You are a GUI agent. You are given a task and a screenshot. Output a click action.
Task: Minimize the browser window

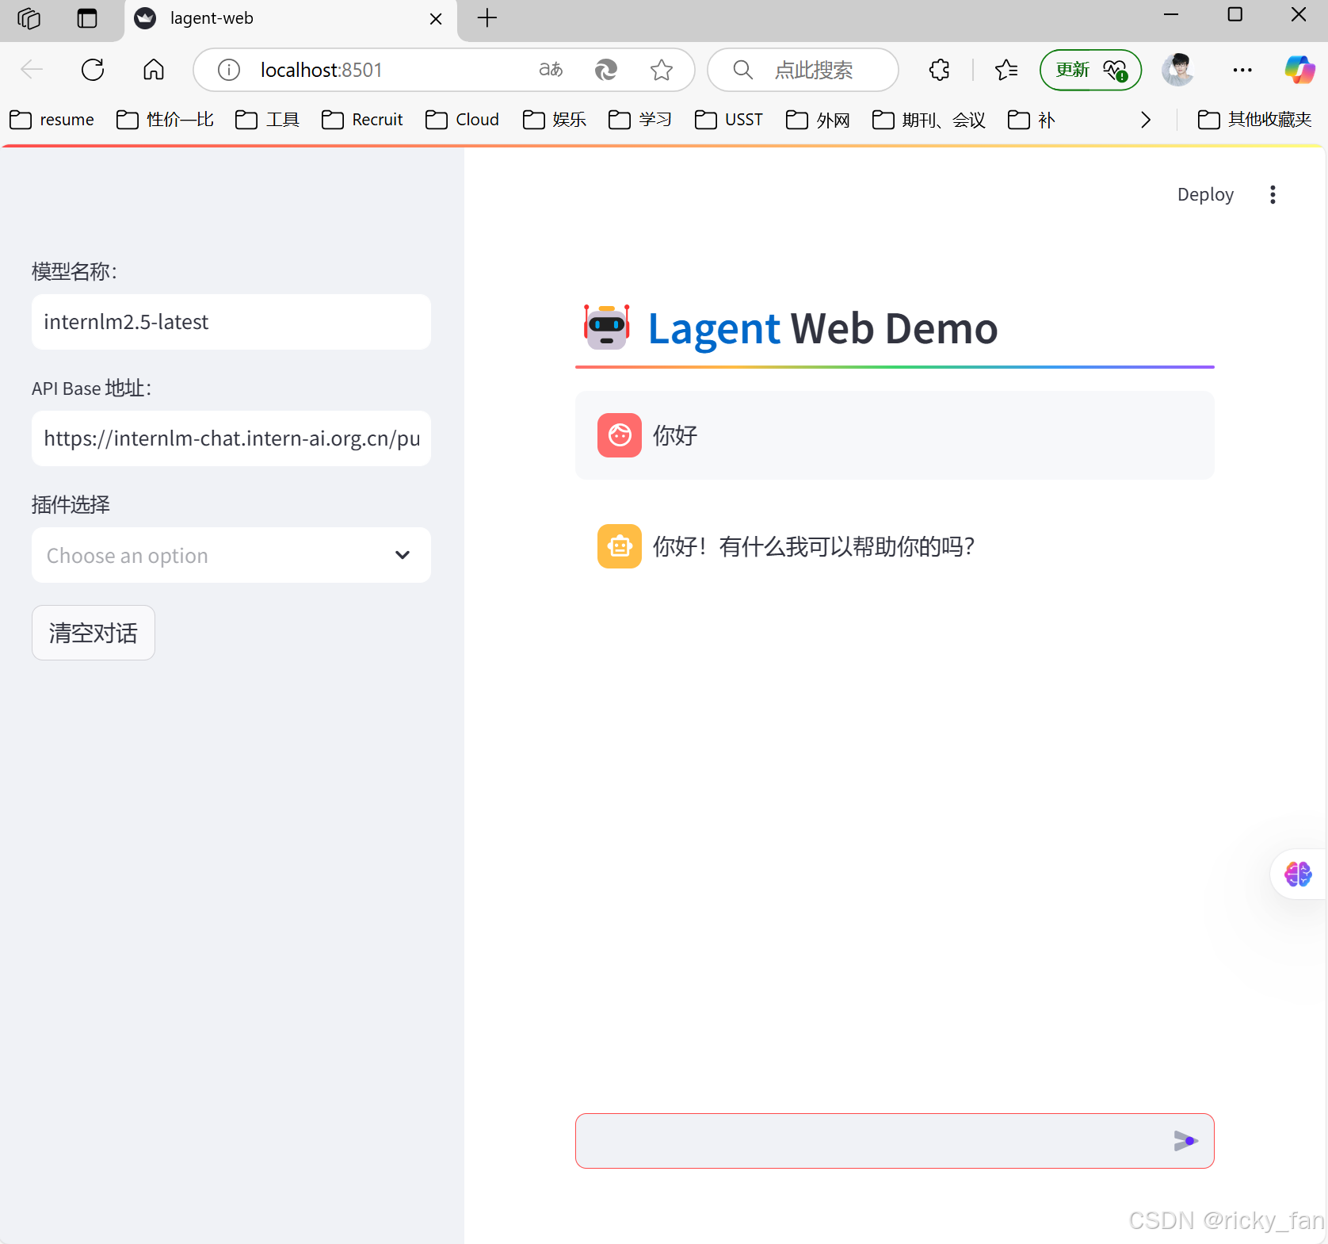(1171, 15)
